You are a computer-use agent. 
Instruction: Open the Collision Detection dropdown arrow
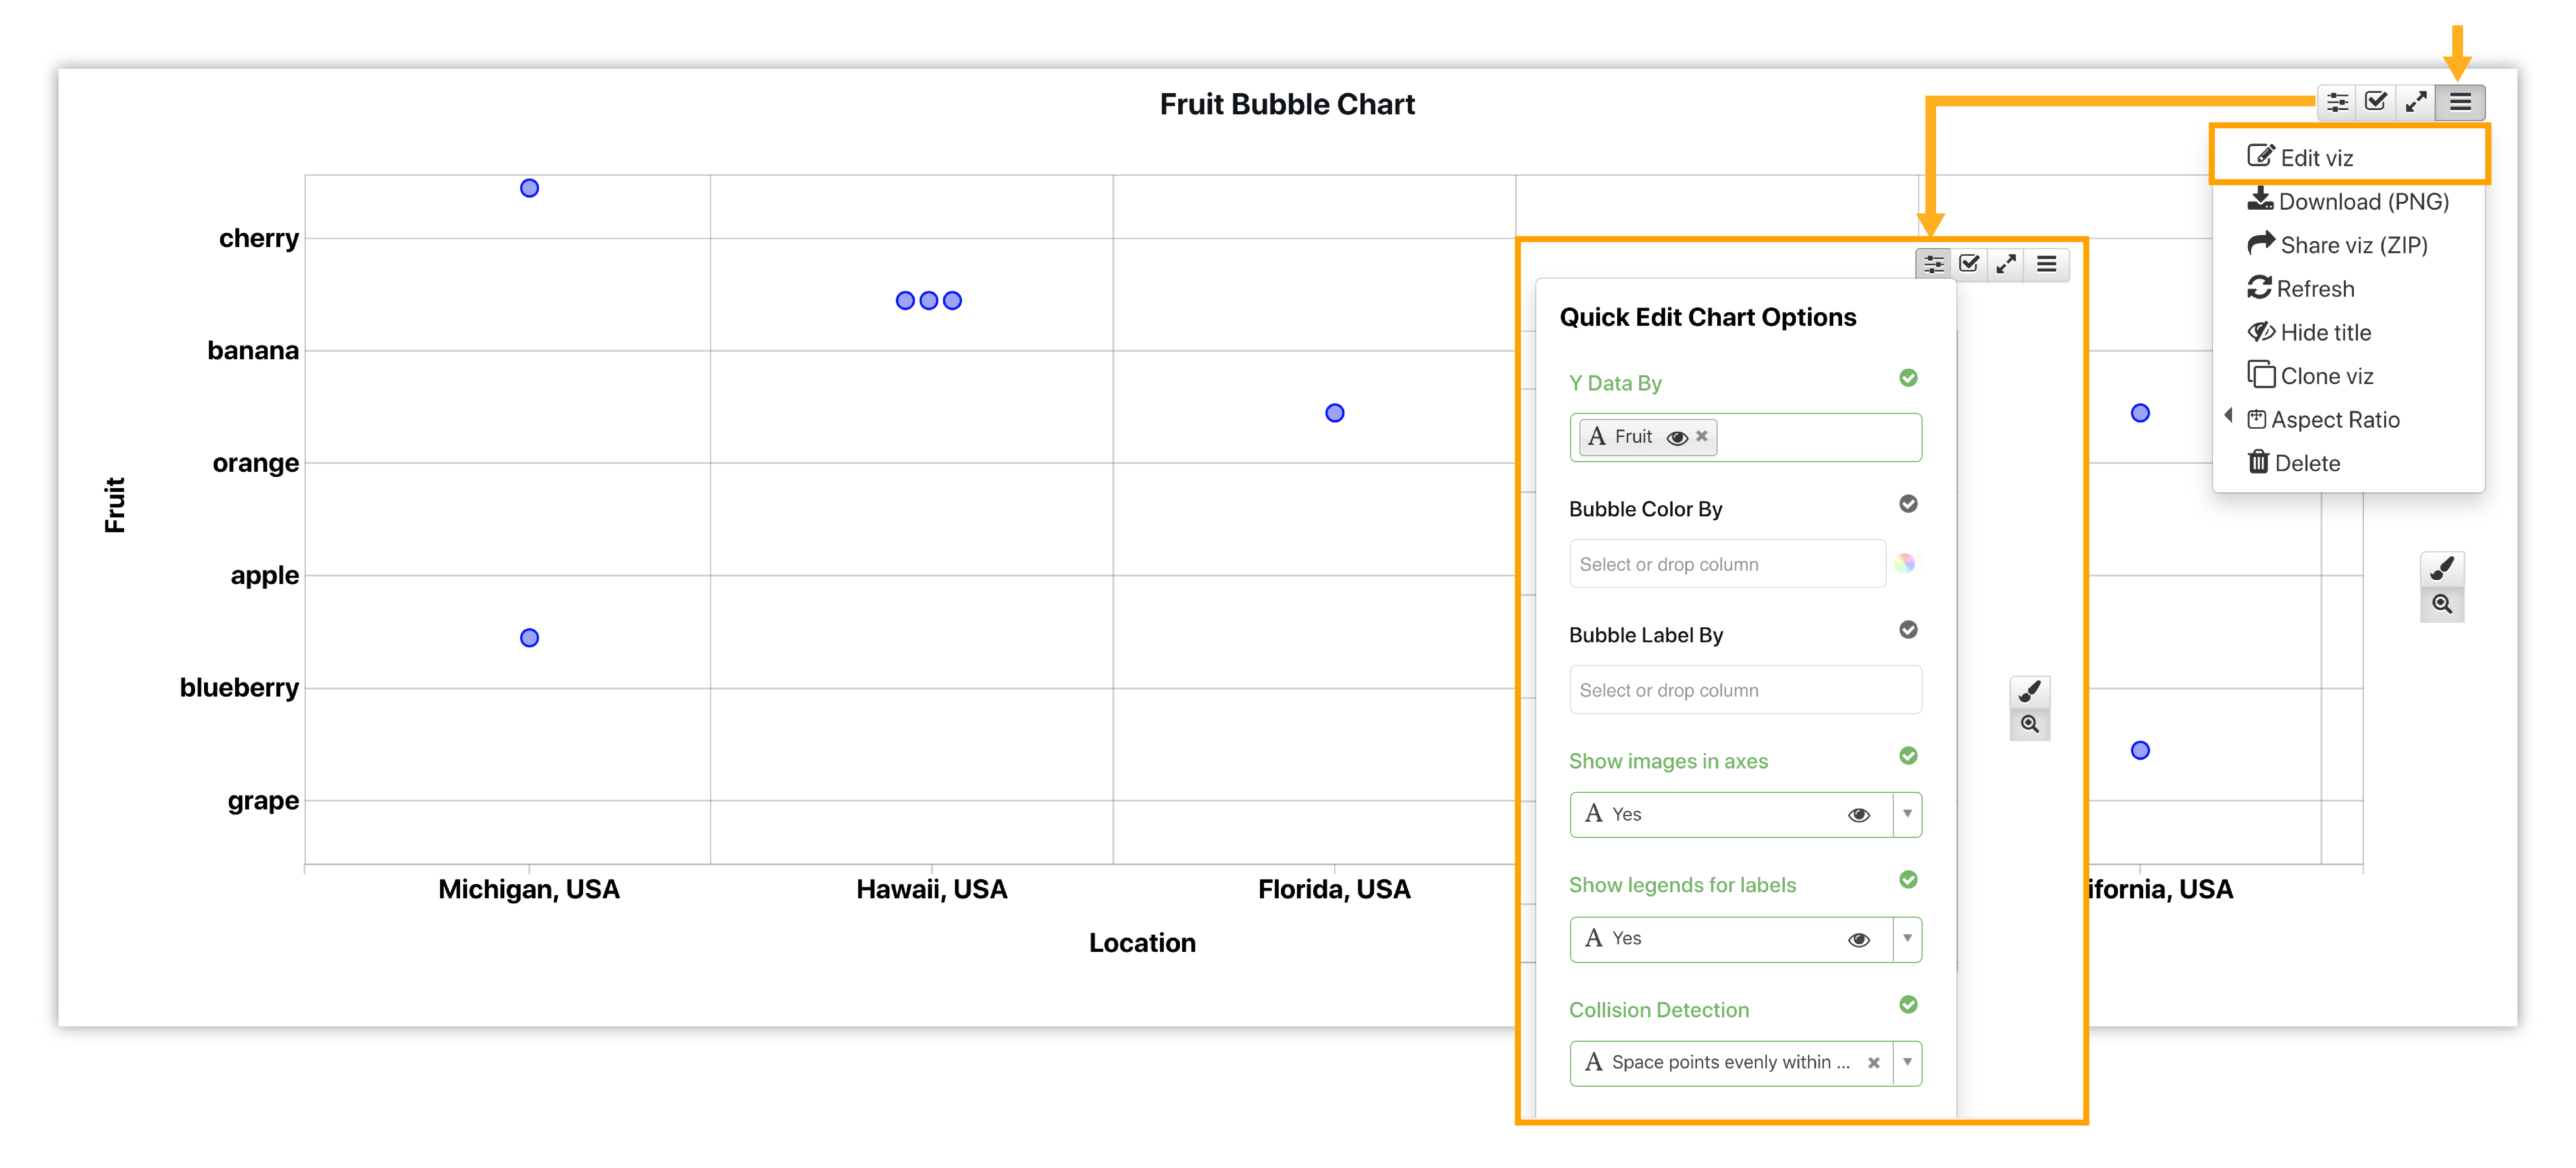[1907, 1062]
